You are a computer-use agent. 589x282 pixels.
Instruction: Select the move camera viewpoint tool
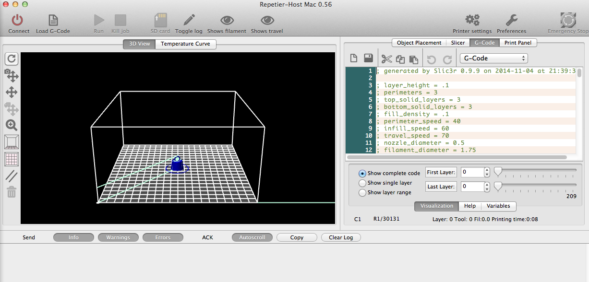coord(12,75)
